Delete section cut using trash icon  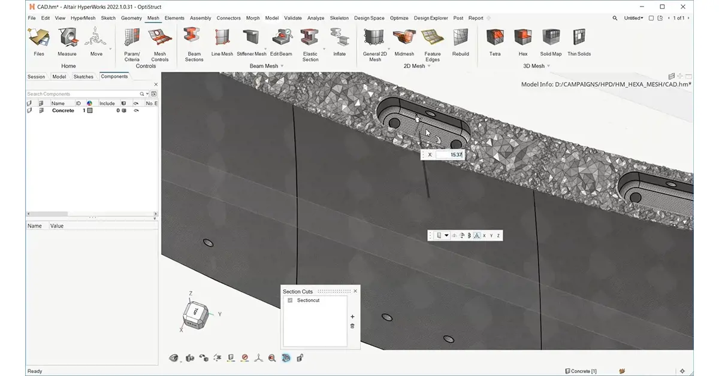point(352,326)
